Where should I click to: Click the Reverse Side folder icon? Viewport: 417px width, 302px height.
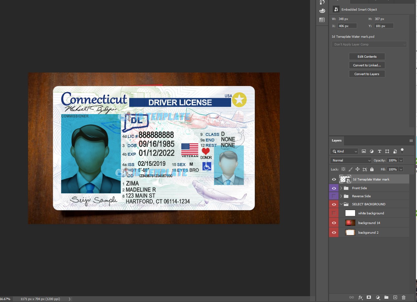[346, 196]
